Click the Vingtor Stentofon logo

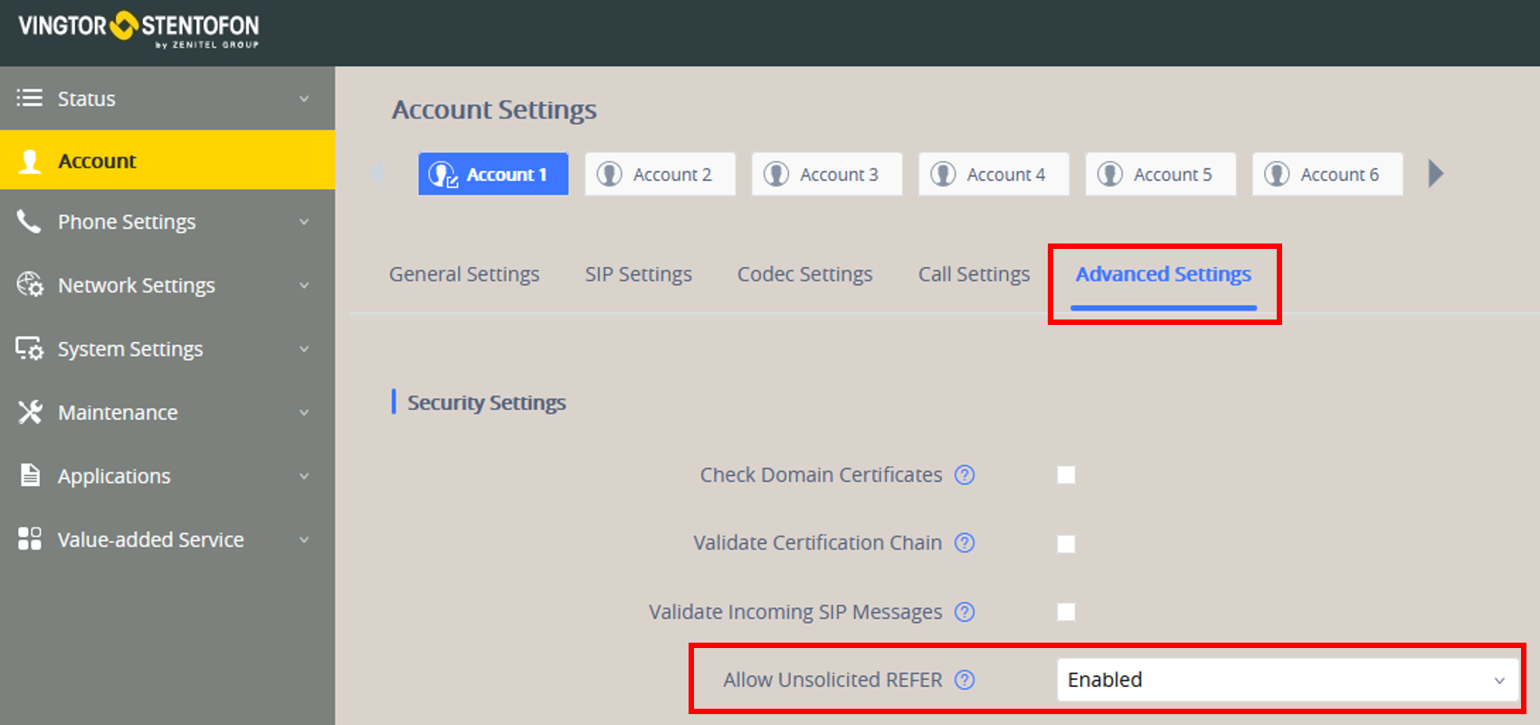tap(138, 28)
